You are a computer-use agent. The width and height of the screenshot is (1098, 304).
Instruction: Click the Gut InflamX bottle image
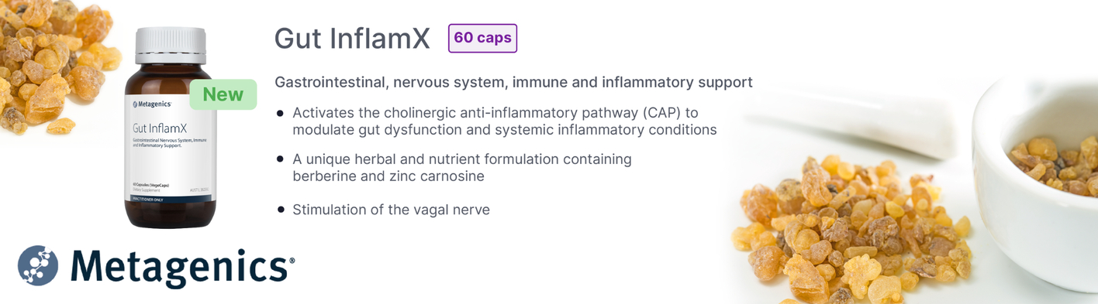(171, 128)
